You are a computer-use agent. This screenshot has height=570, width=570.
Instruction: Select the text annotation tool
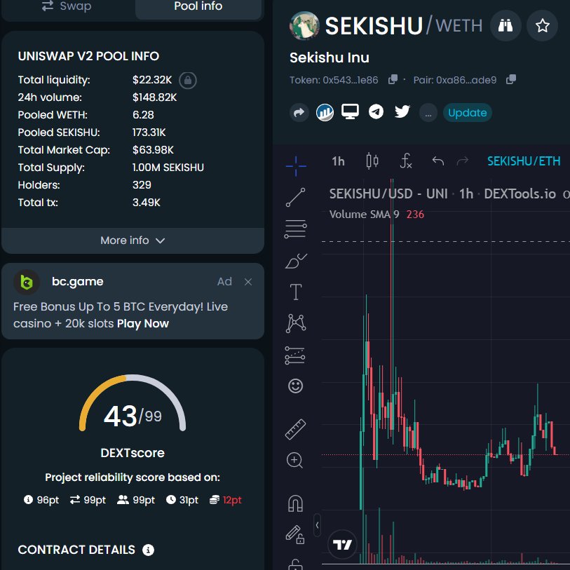click(296, 292)
